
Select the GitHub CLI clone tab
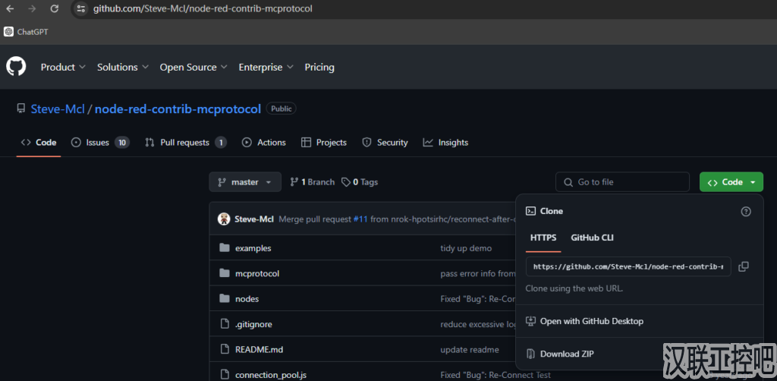pyautogui.click(x=592, y=238)
